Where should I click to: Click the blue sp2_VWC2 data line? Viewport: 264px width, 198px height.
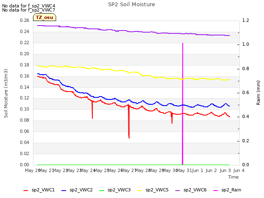coord(133,102)
